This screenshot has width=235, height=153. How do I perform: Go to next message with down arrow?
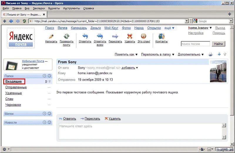pos(219,54)
